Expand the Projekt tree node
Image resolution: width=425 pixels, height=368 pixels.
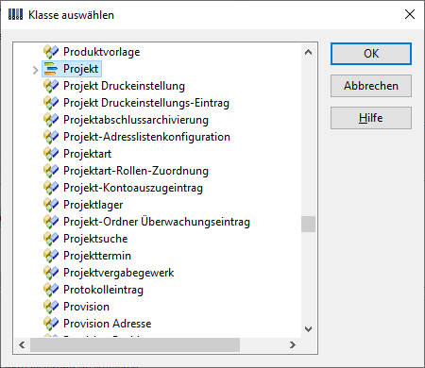click(35, 70)
